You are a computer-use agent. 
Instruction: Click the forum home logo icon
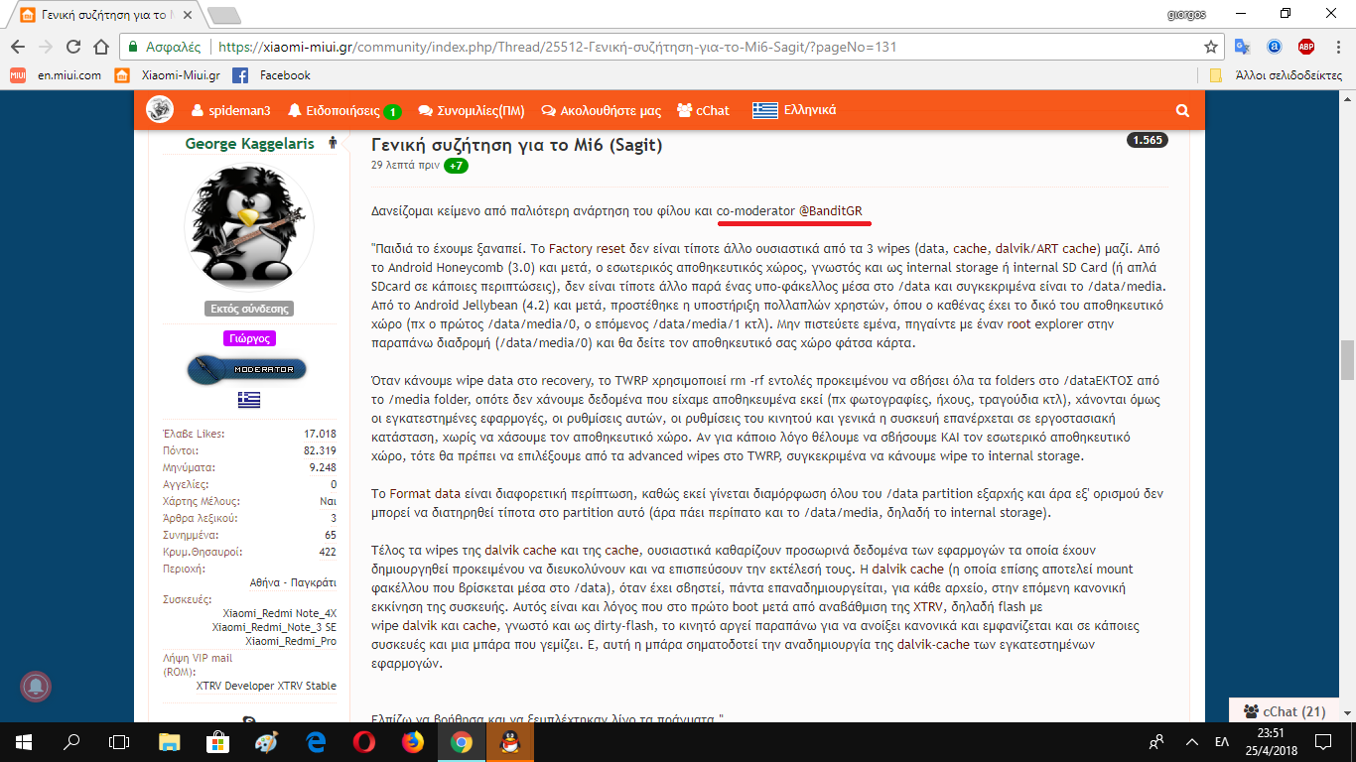(x=160, y=110)
